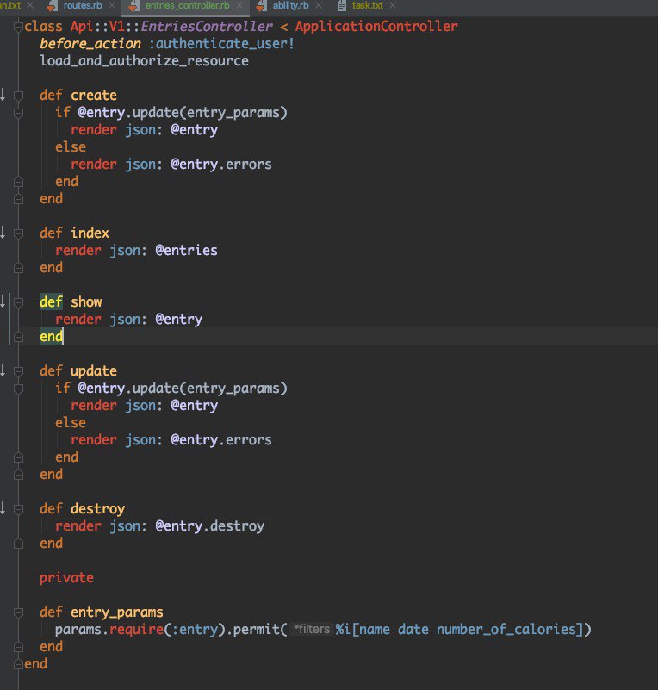The image size is (658, 690).
Task: Click gutter arrow beside def destroy
Action: [3, 508]
